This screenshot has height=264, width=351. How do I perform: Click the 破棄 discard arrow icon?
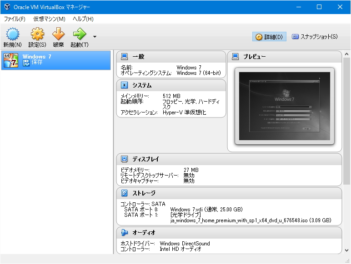click(x=59, y=34)
